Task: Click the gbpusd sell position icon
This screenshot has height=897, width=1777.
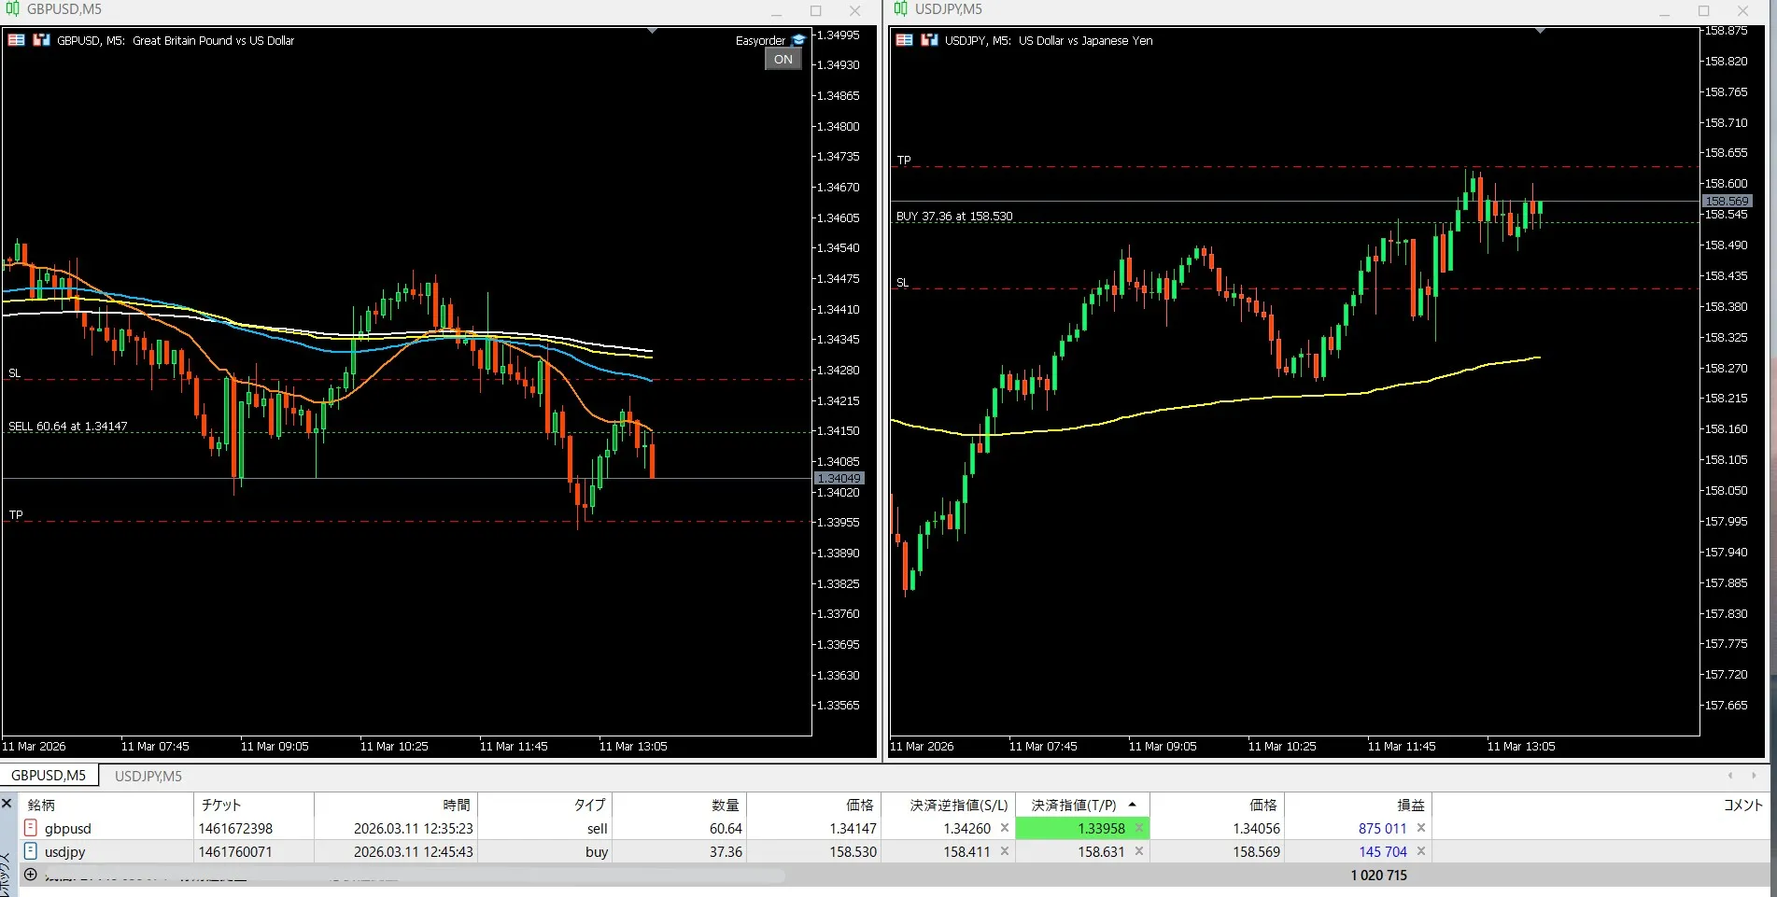Action: pyautogui.click(x=31, y=828)
